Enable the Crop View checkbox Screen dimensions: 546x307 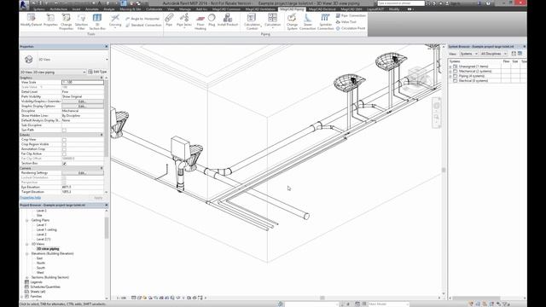pos(64,140)
